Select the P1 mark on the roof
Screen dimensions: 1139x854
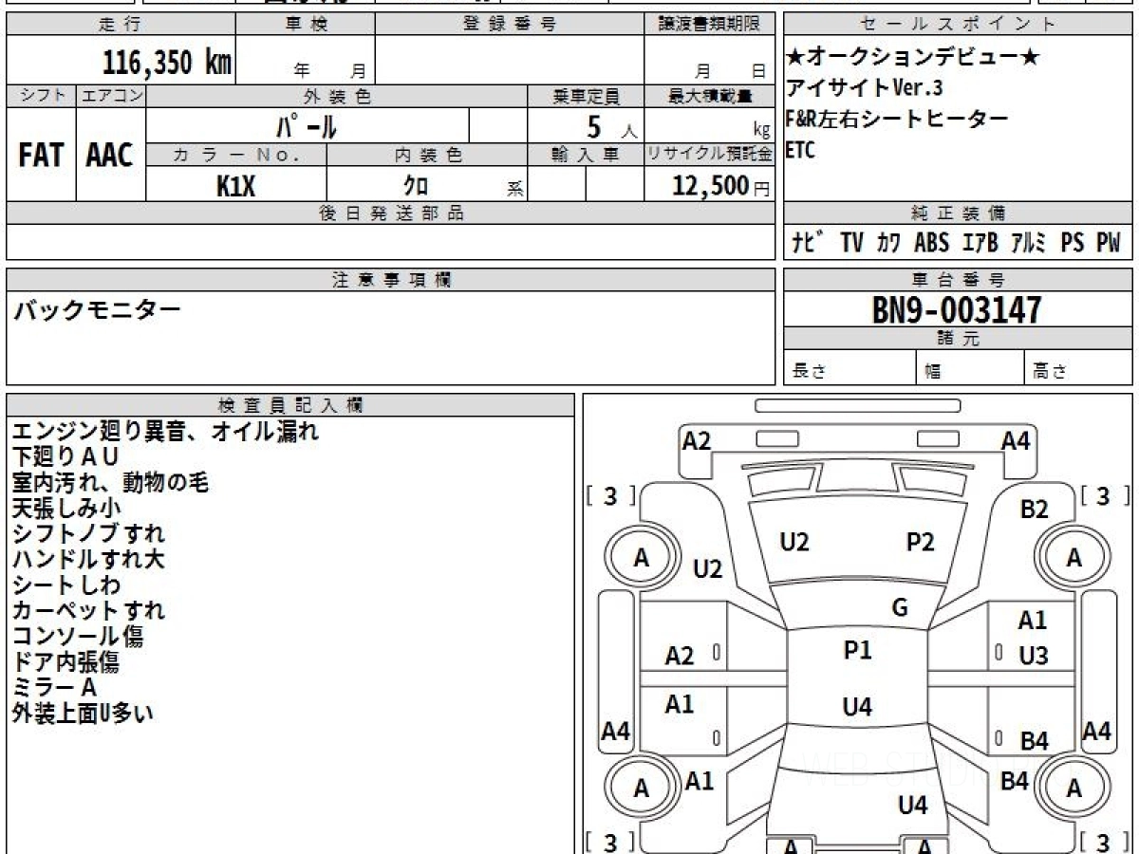click(857, 650)
